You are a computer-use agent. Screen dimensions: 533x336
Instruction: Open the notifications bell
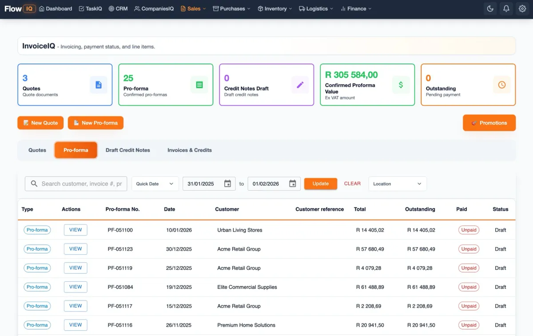(506, 9)
